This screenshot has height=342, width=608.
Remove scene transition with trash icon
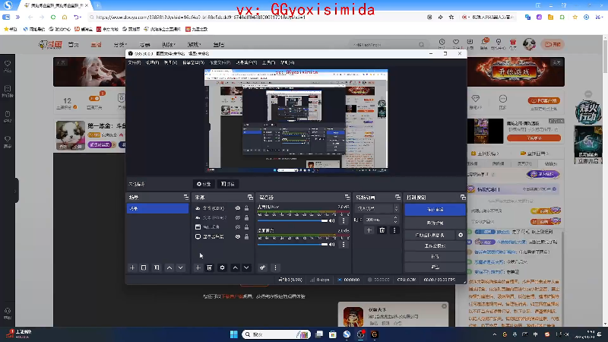pos(382,230)
